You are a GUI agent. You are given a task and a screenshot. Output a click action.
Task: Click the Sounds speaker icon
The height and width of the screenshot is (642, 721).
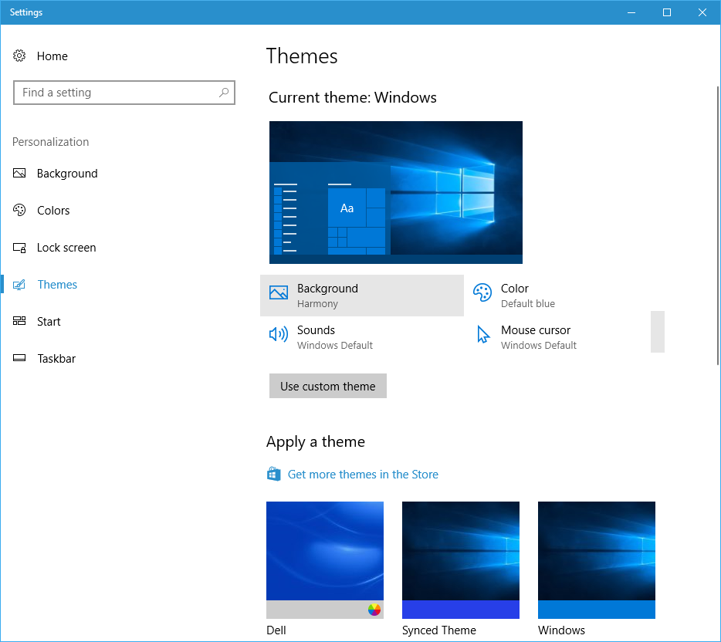278,335
